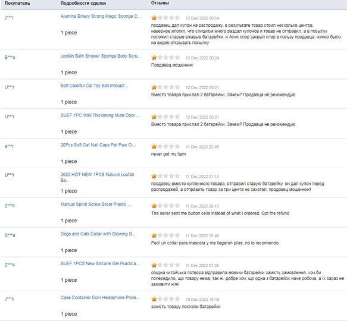This screenshot has height=324, width=347.
Task: Open SUEF 1PC Wall Thickening Mute Door link
Action: coord(100,115)
